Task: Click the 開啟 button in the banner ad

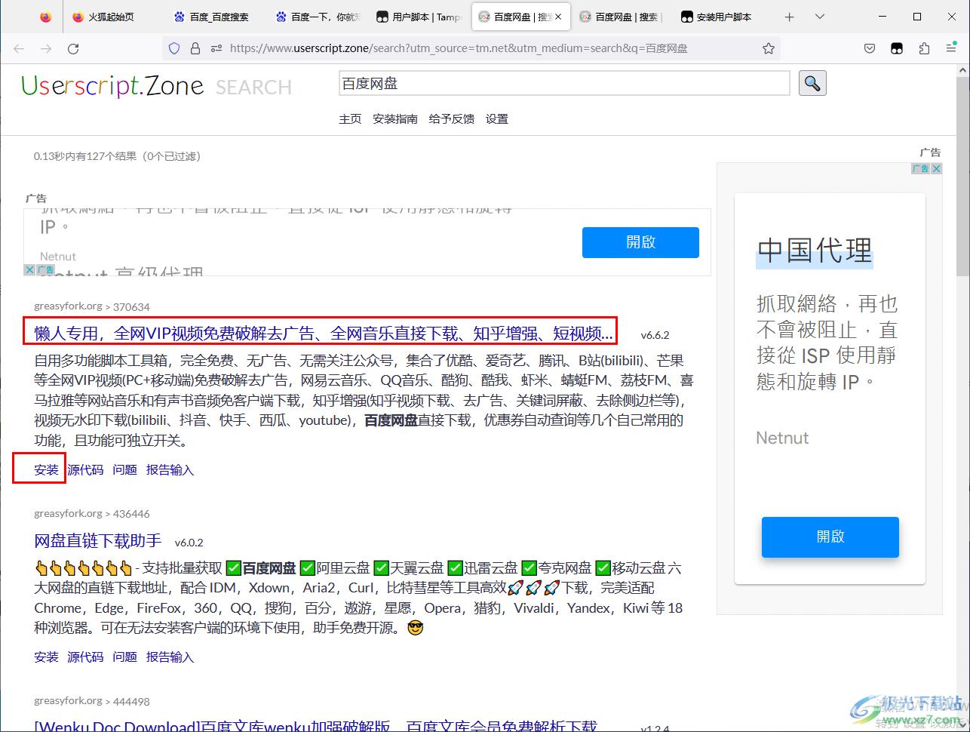Action: coord(640,242)
